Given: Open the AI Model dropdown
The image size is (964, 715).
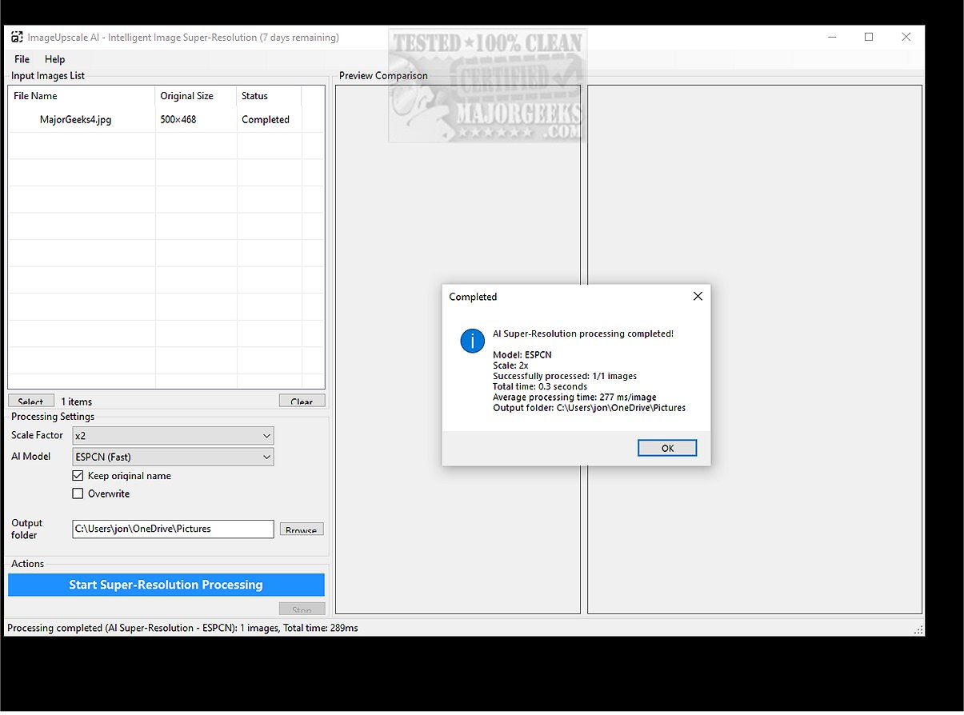Looking at the screenshot, I should [x=173, y=457].
